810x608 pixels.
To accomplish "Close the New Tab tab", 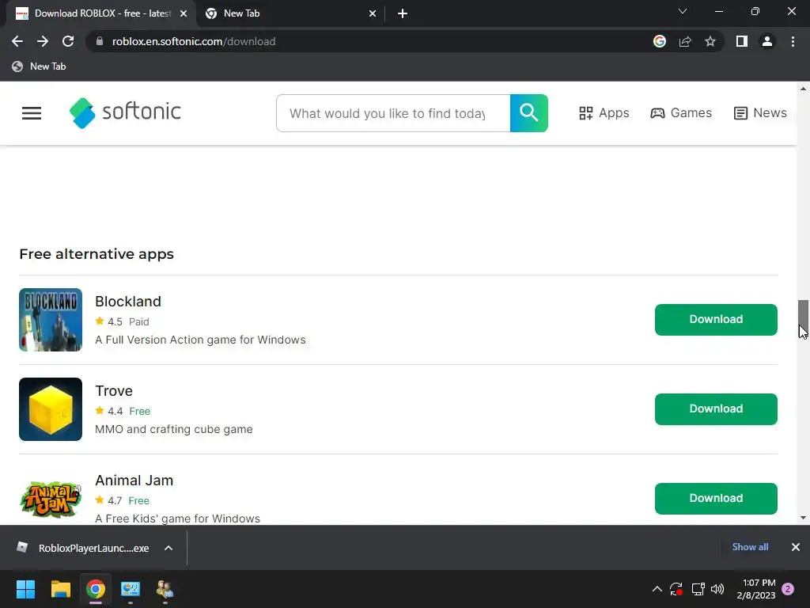I will click(373, 13).
